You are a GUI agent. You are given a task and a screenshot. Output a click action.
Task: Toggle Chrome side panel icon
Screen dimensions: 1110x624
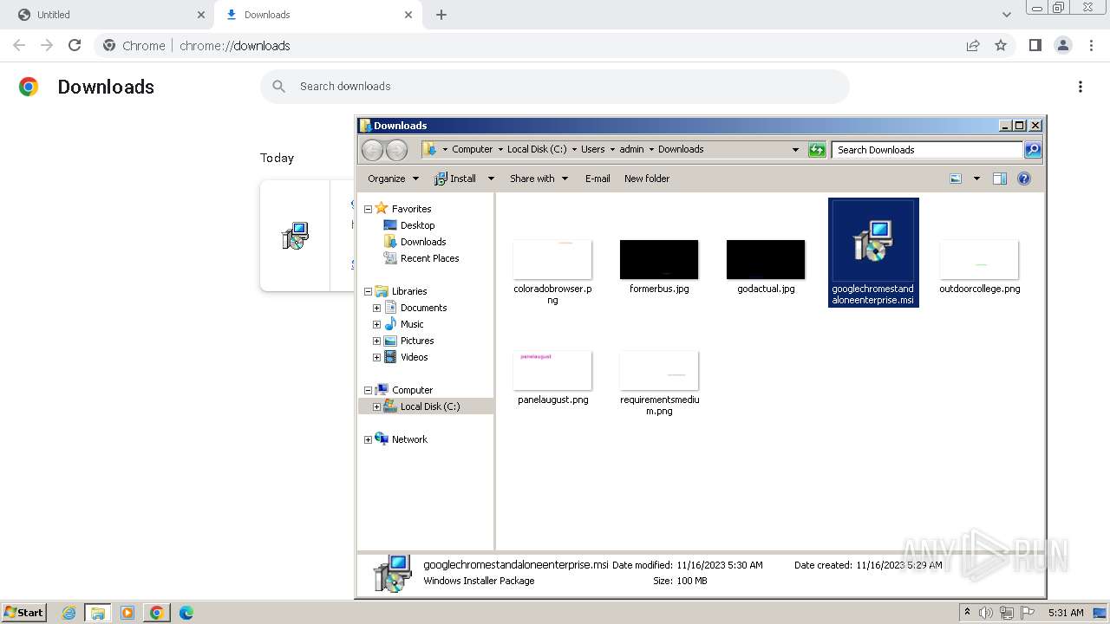[x=1035, y=45]
